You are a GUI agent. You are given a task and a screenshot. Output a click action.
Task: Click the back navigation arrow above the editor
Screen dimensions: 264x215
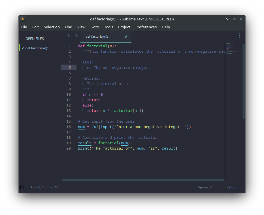(69, 35)
